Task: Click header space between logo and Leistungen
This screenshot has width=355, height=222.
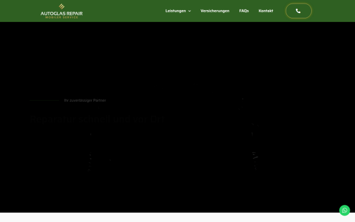Action: [124, 11]
